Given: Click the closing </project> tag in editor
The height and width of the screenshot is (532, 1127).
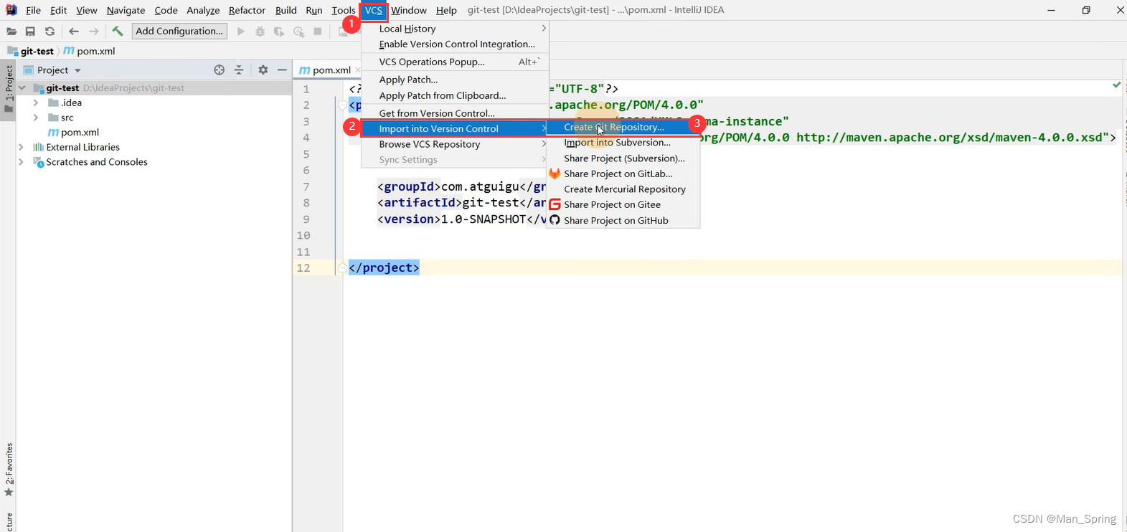Looking at the screenshot, I should point(384,267).
